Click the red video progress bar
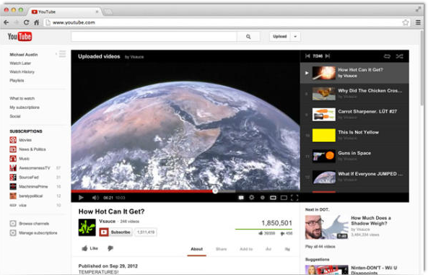The image size is (428, 275). pos(143,191)
